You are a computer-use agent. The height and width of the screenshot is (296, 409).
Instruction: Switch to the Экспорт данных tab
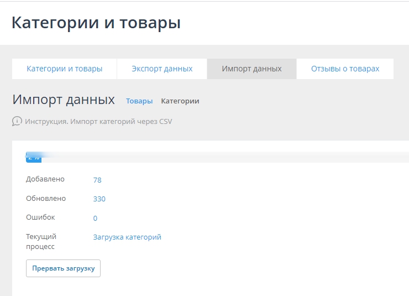(x=162, y=69)
